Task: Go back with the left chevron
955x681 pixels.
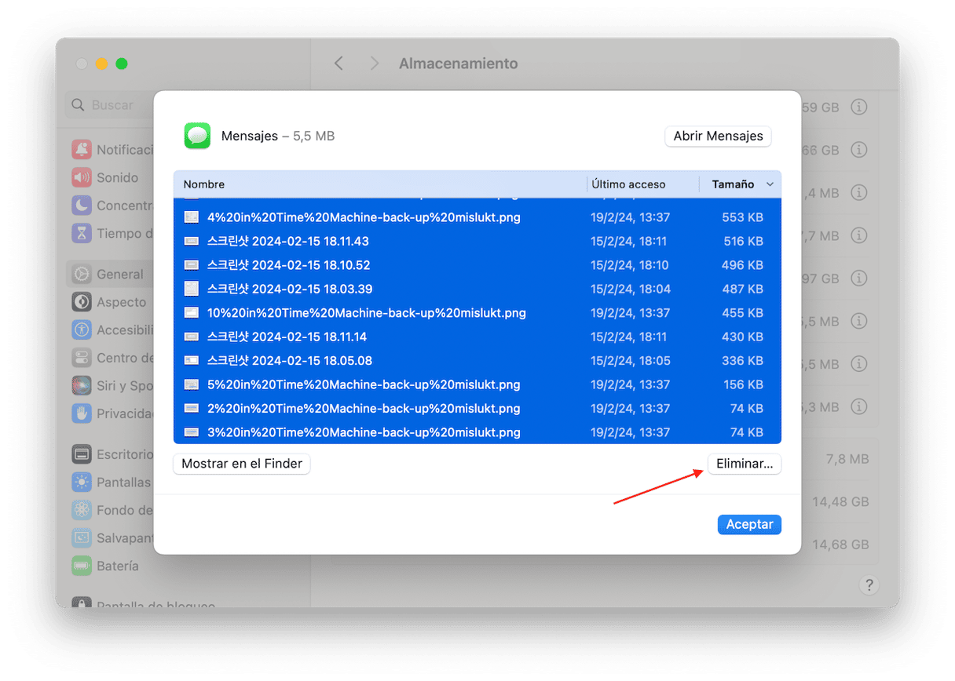Action: [x=338, y=64]
